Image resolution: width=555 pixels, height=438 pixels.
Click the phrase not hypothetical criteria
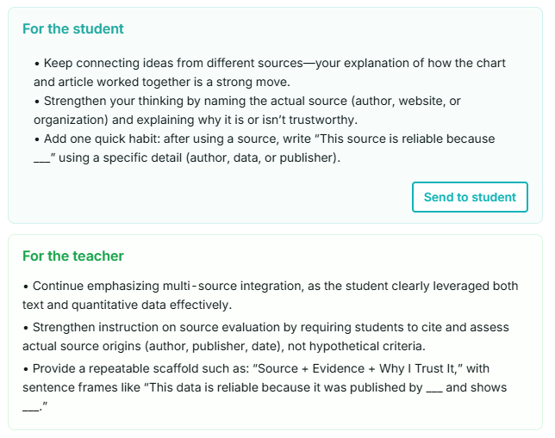(x=357, y=346)
